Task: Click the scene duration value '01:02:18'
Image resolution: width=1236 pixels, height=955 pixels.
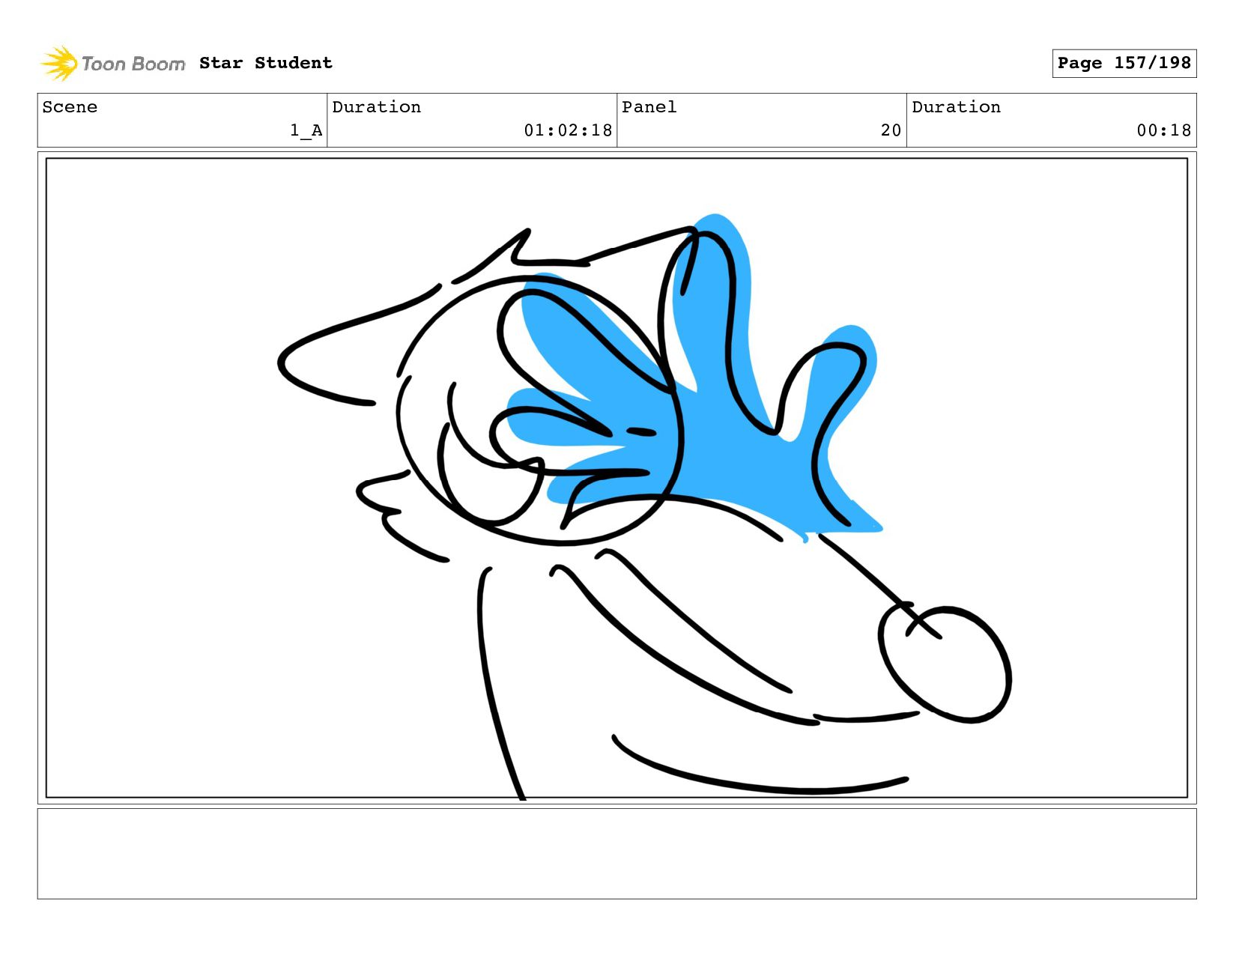Action: (x=568, y=130)
